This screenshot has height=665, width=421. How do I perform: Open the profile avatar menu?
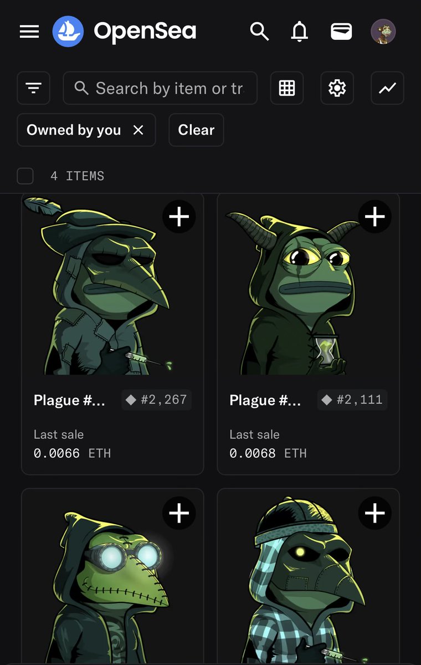coord(383,32)
